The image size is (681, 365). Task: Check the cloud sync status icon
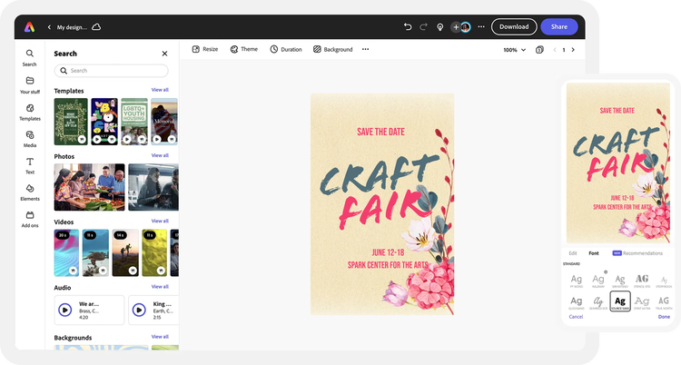(x=96, y=27)
